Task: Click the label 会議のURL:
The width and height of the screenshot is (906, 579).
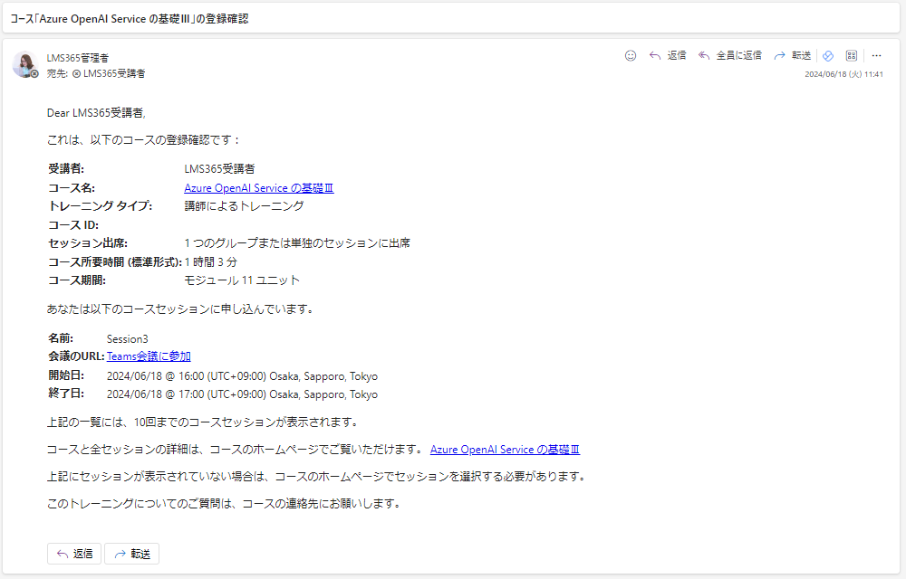Action: pos(76,356)
